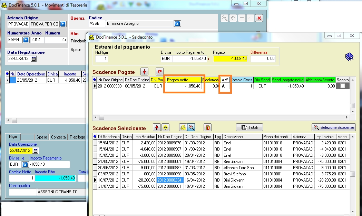Click the Selezione Scadenze button
362x216 pixels.
point(333,127)
